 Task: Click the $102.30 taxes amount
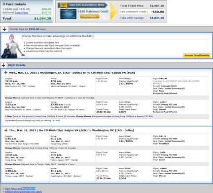[46, 12]
